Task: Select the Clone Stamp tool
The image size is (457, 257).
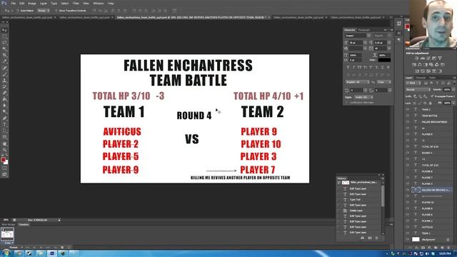Action: [4, 81]
